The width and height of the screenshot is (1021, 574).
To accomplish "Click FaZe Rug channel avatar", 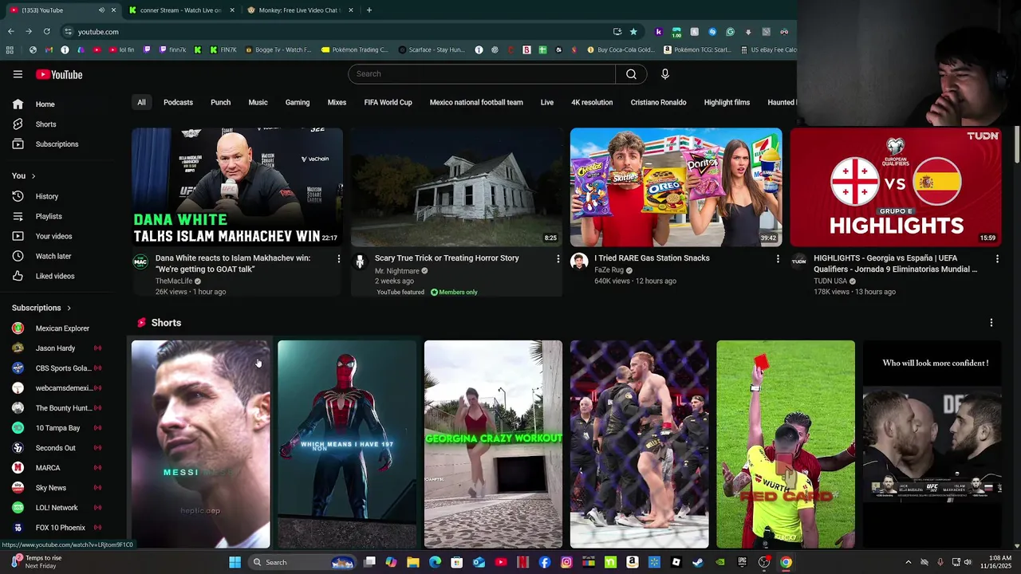I will (x=579, y=261).
